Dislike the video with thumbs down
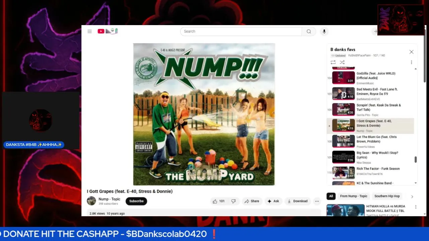Screen dimensions: 429x241 [x=234, y=201]
